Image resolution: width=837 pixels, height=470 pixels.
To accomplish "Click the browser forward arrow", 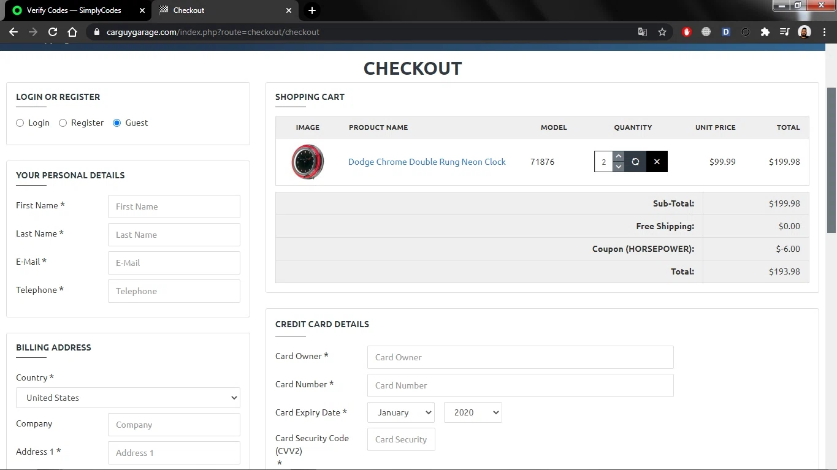I will [x=33, y=32].
